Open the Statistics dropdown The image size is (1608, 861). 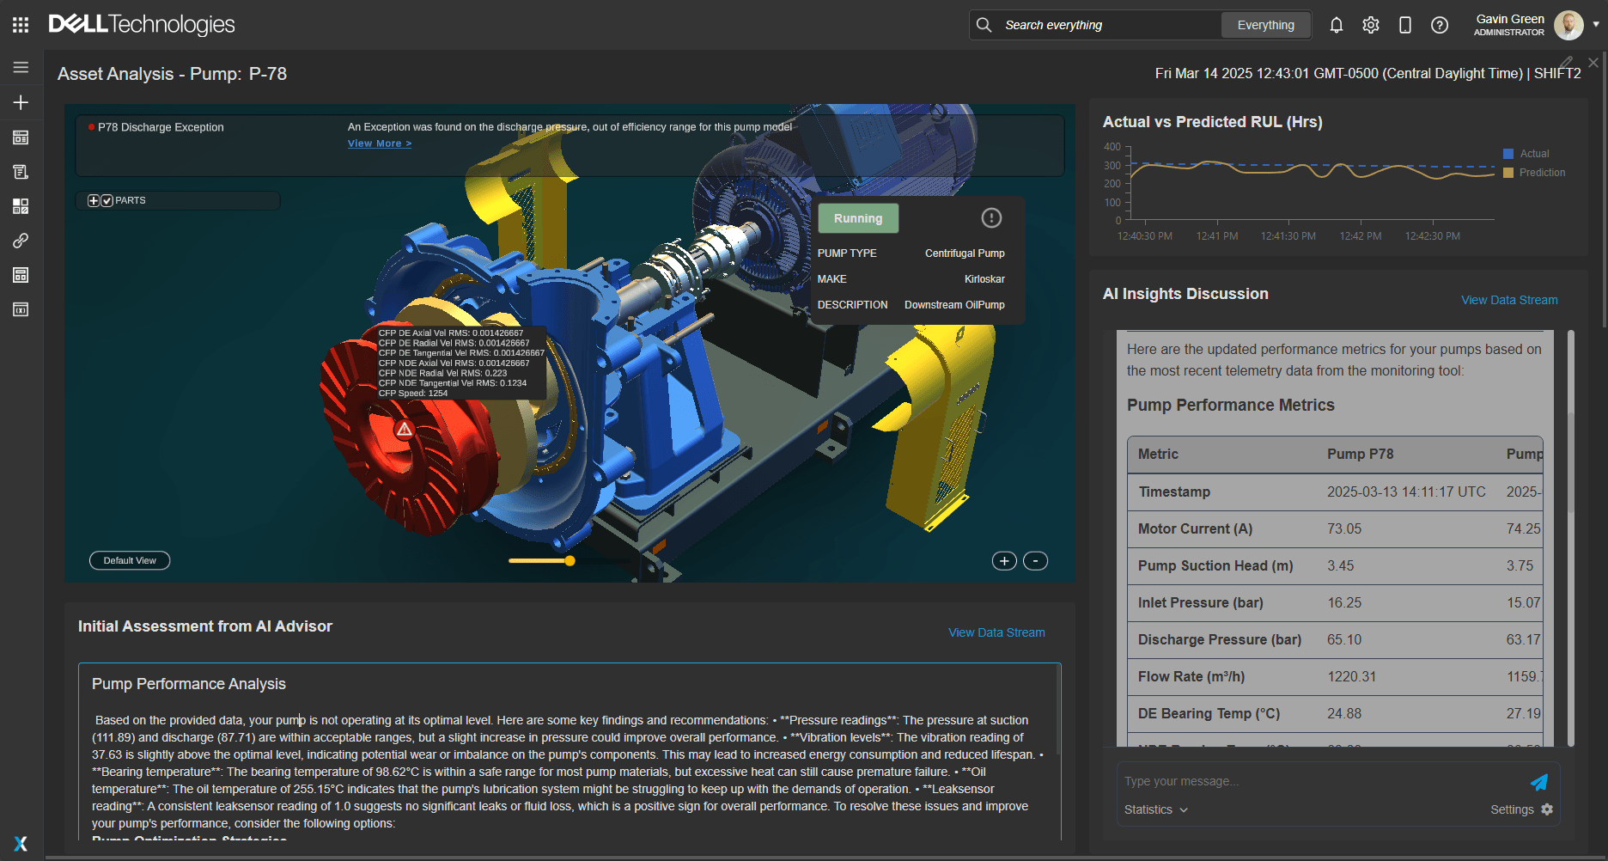[1155, 809]
